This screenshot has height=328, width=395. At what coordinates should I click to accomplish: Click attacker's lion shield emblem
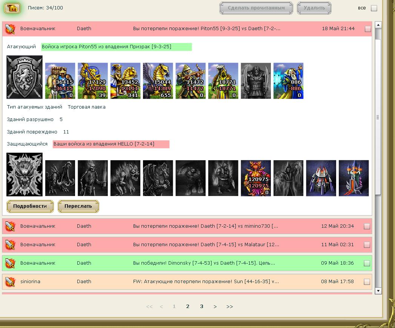25,77
